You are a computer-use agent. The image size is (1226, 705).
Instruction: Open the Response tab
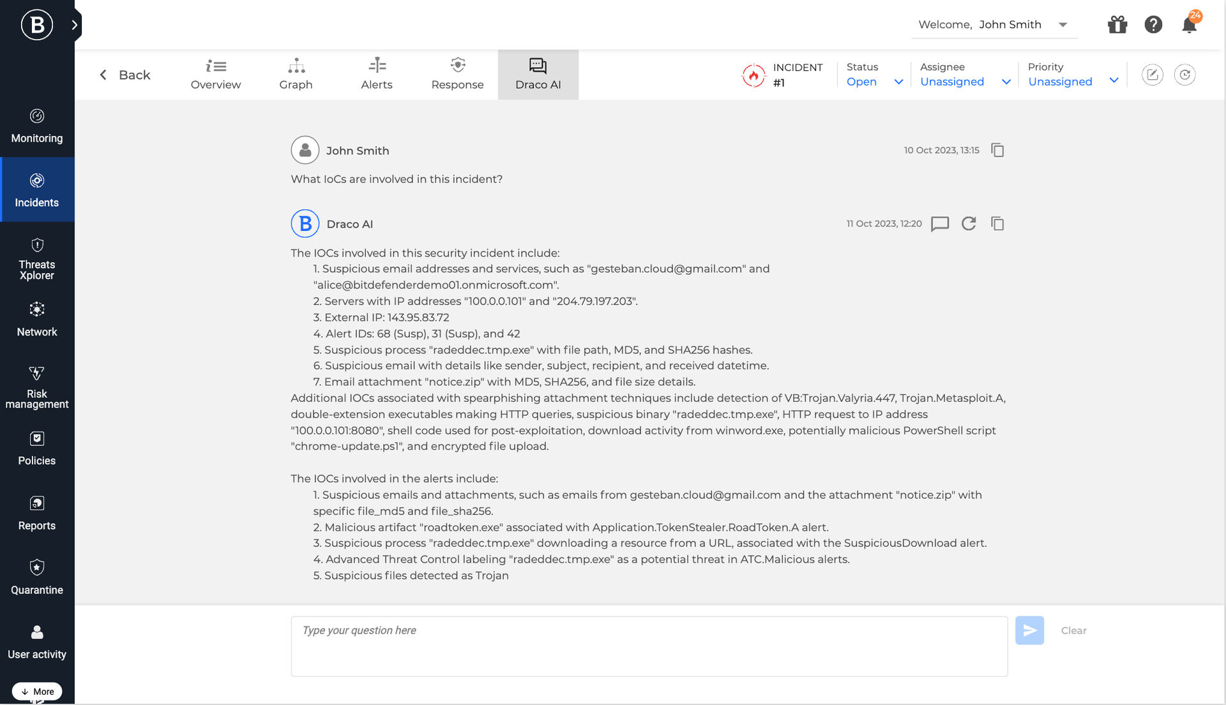457,75
